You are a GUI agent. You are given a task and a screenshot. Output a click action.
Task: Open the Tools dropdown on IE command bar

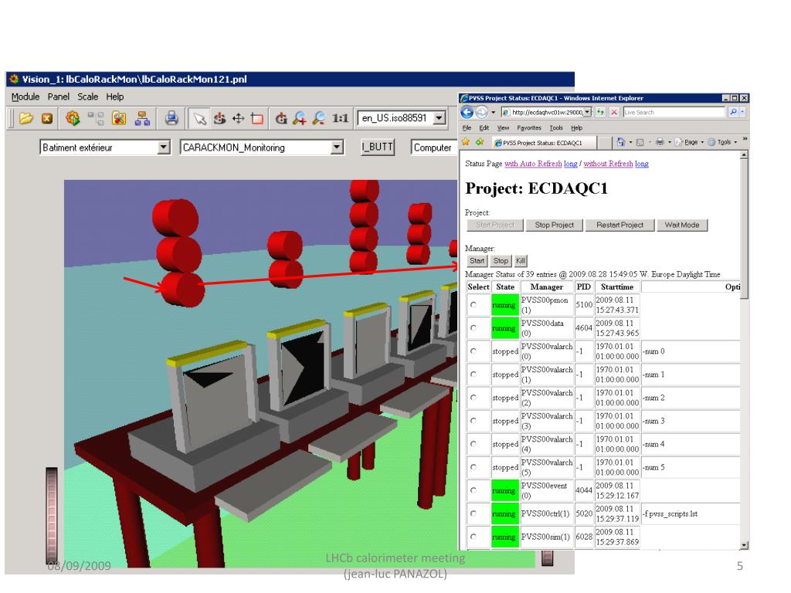point(722,142)
